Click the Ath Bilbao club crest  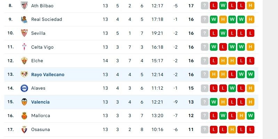[24, 6]
